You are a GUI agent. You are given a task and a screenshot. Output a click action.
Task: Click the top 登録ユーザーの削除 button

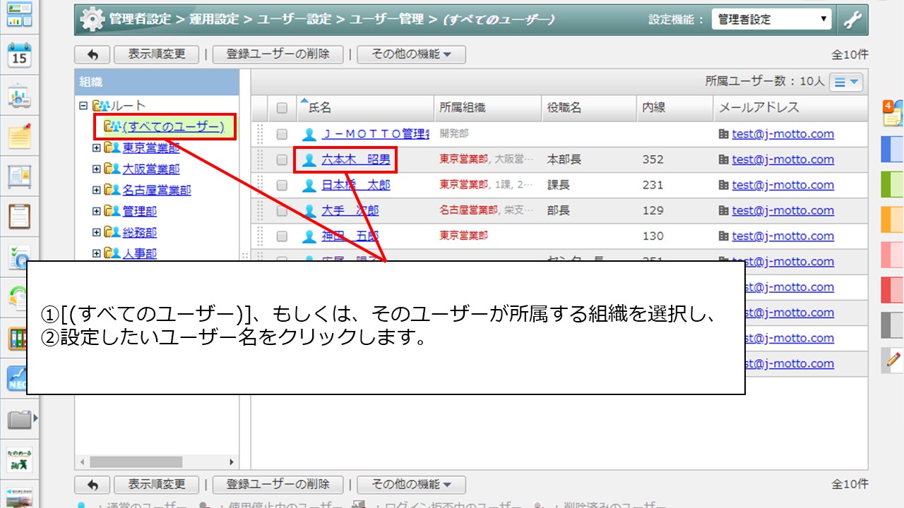point(277,54)
